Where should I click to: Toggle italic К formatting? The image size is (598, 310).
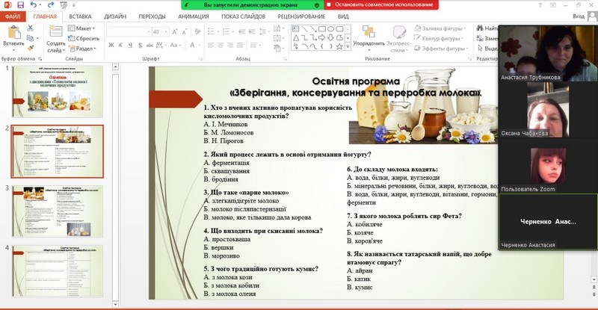click(x=120, y=45)
